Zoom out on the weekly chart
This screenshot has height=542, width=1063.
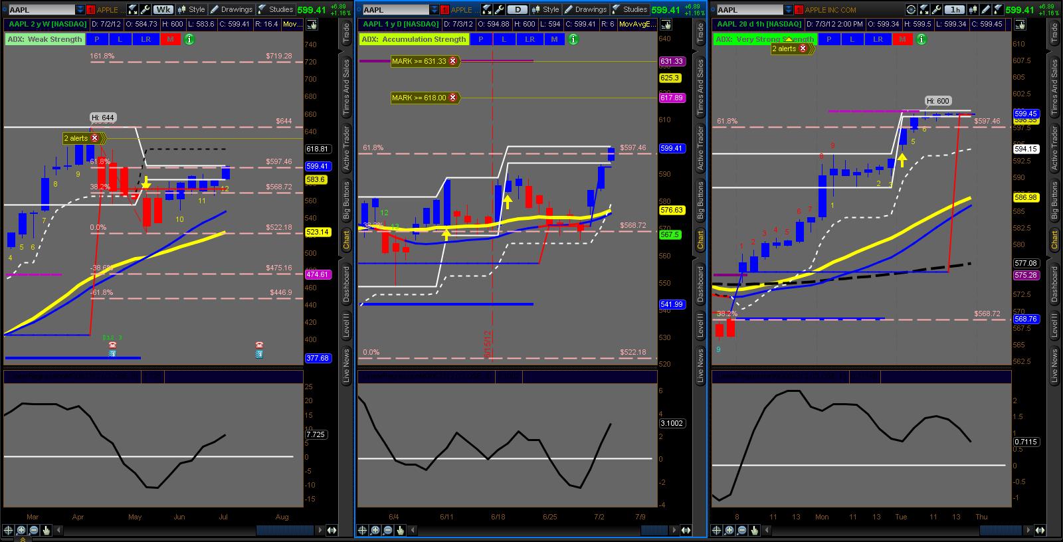pos(34,530)
